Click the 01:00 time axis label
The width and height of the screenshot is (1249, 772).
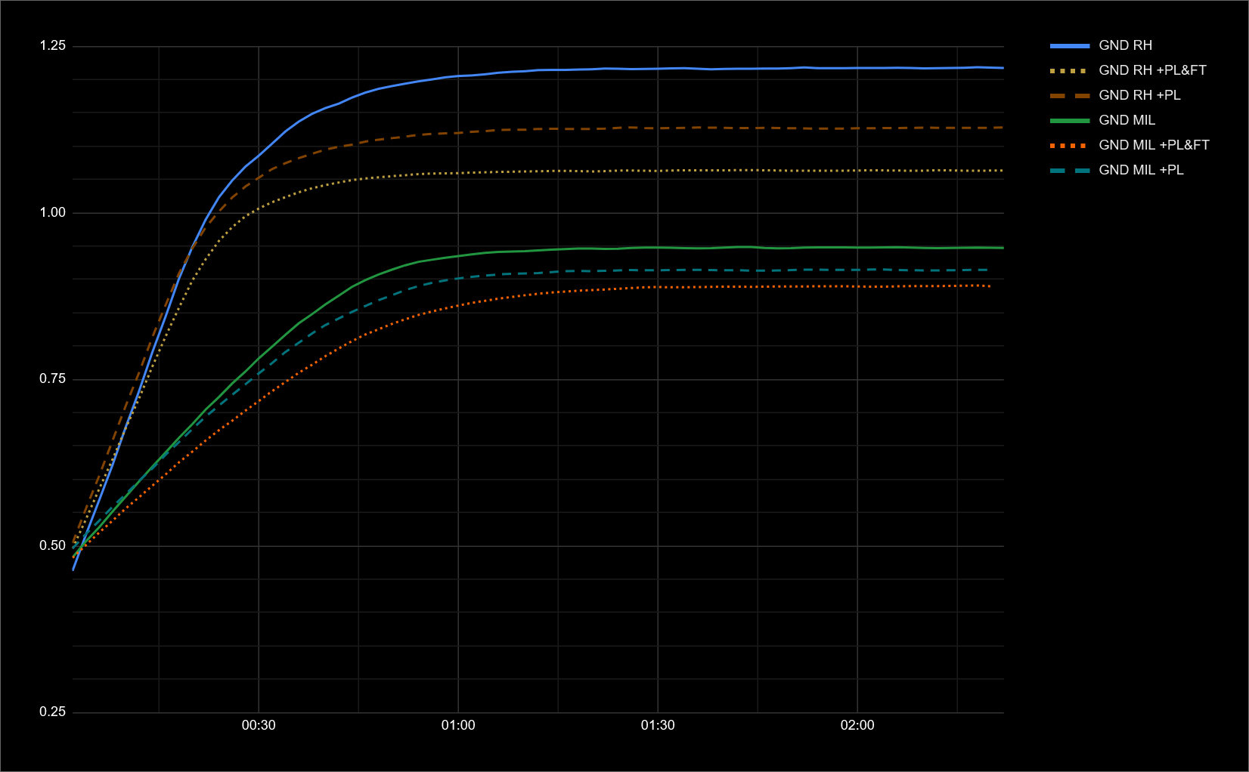[458, 725]
